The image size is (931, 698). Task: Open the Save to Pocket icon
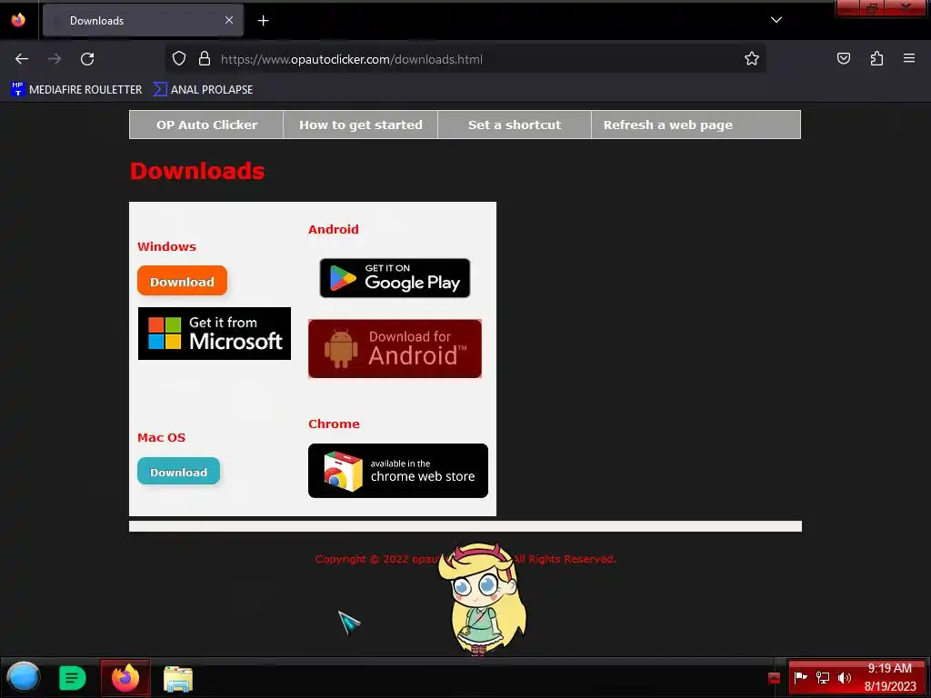tap(843, 59)
